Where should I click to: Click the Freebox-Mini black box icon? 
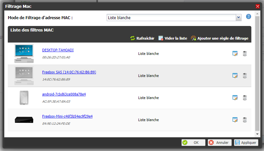[x=24, y=120]
